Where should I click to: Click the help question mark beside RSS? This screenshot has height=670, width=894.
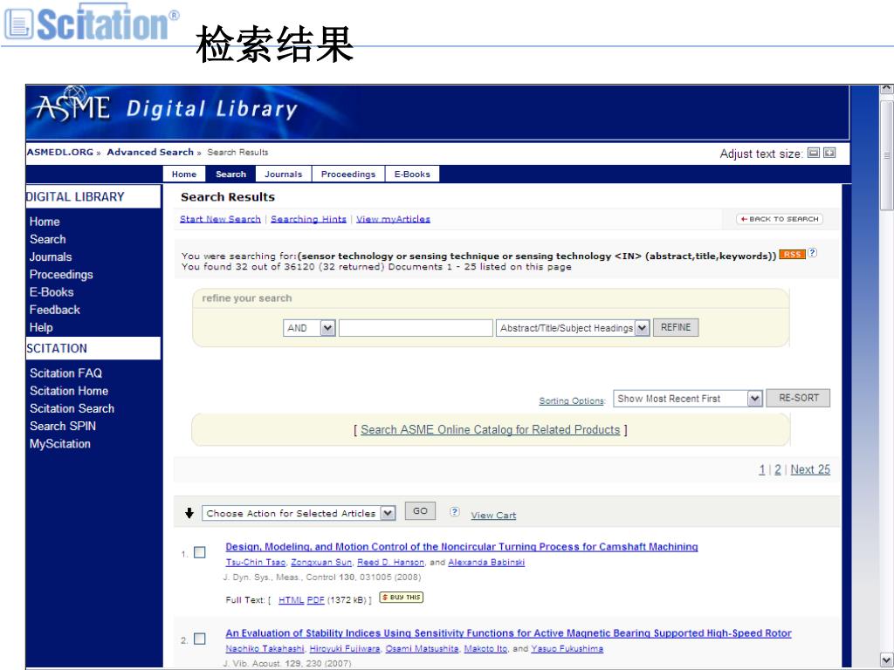[x=813, y=253]
